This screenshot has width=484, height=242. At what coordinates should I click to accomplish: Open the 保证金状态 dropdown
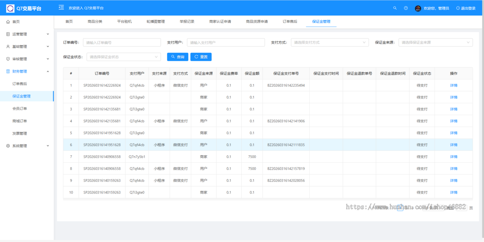124,57
